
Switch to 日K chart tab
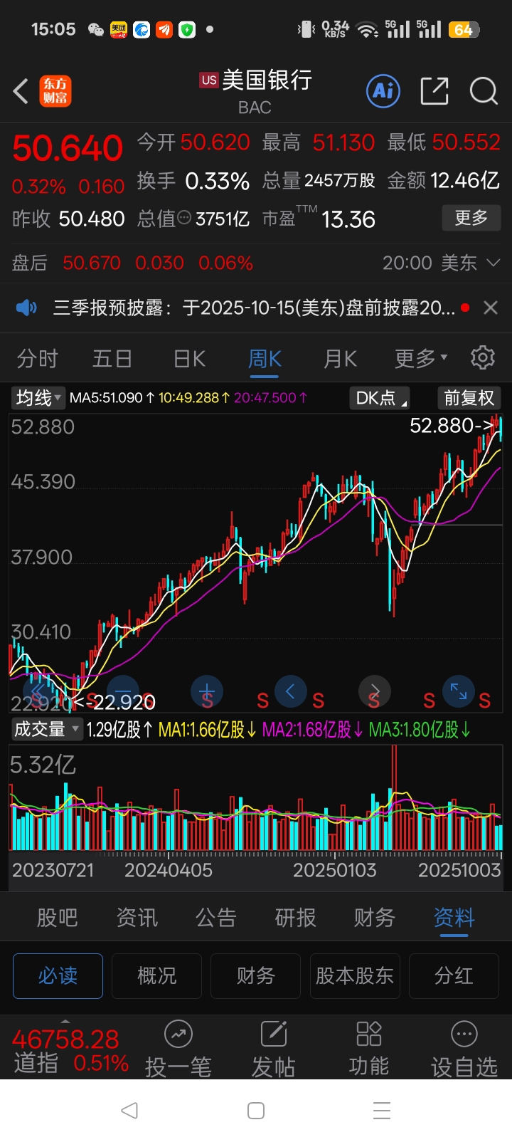[x=189, y=358]
